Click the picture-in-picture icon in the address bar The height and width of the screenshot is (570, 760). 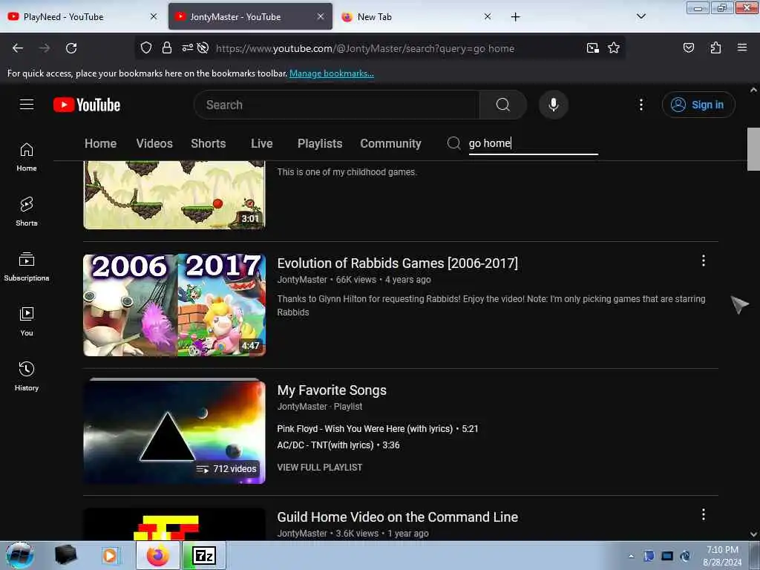pos(592,48)
